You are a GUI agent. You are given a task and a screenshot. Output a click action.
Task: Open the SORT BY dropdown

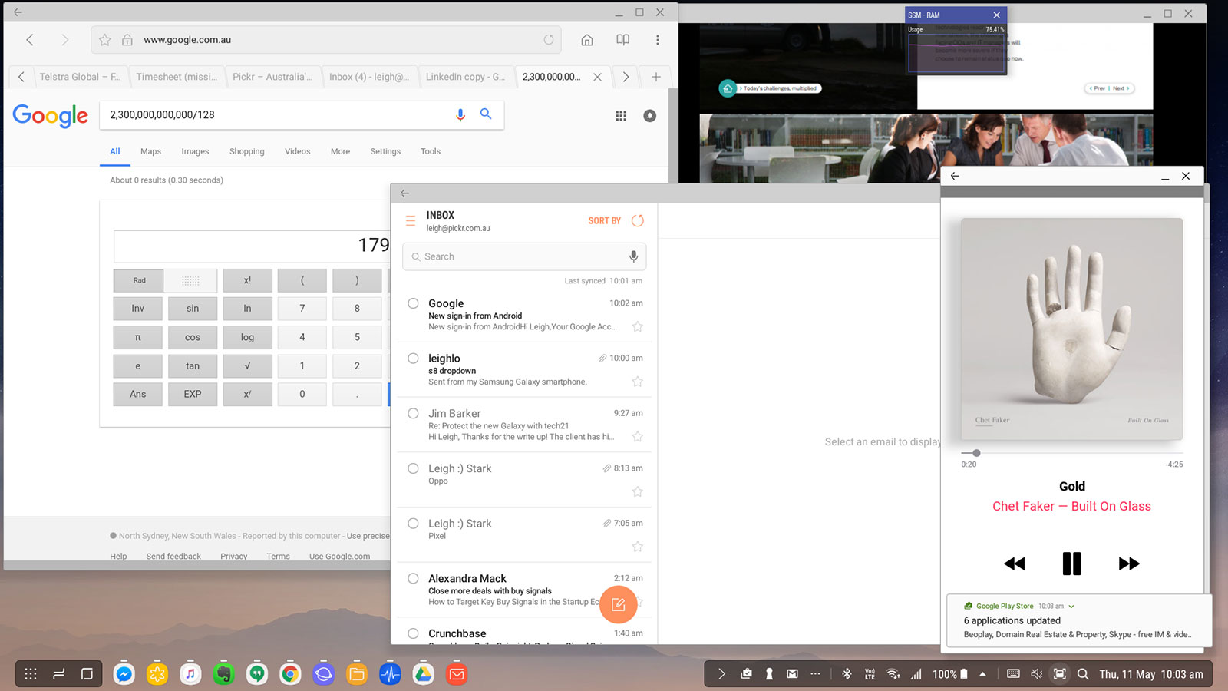click(604, 221)
